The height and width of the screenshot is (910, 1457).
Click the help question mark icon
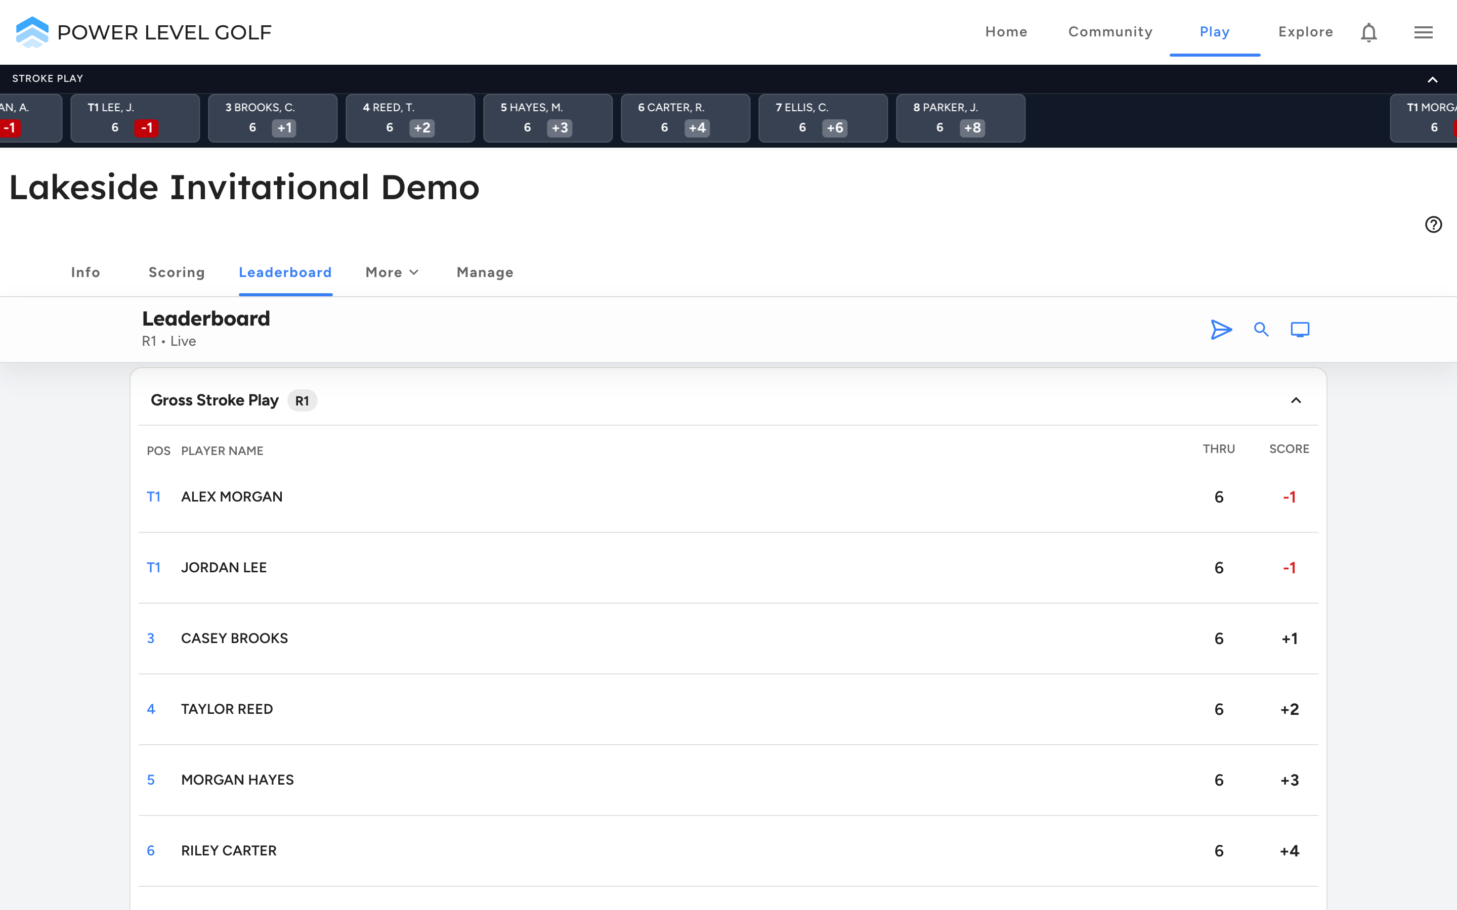[x=1433, y=224]
